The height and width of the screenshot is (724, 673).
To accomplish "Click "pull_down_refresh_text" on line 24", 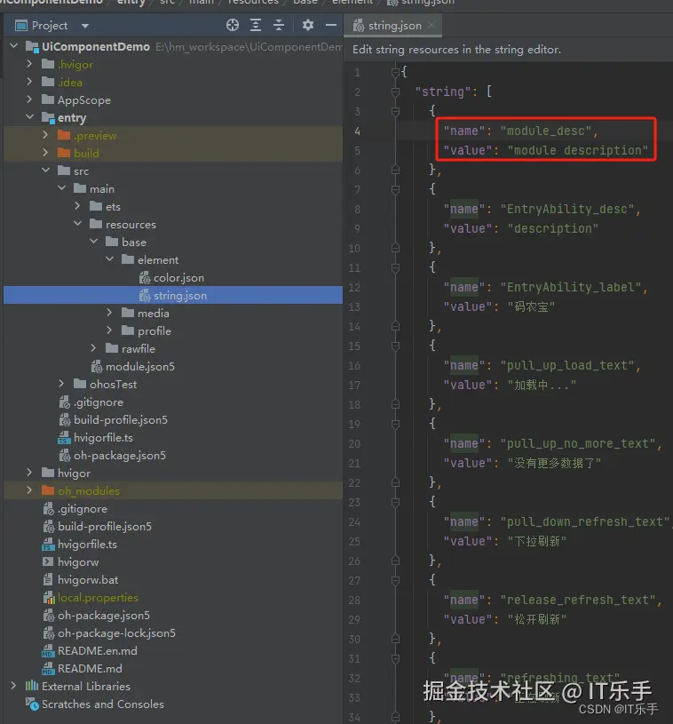I will point(585,521).
